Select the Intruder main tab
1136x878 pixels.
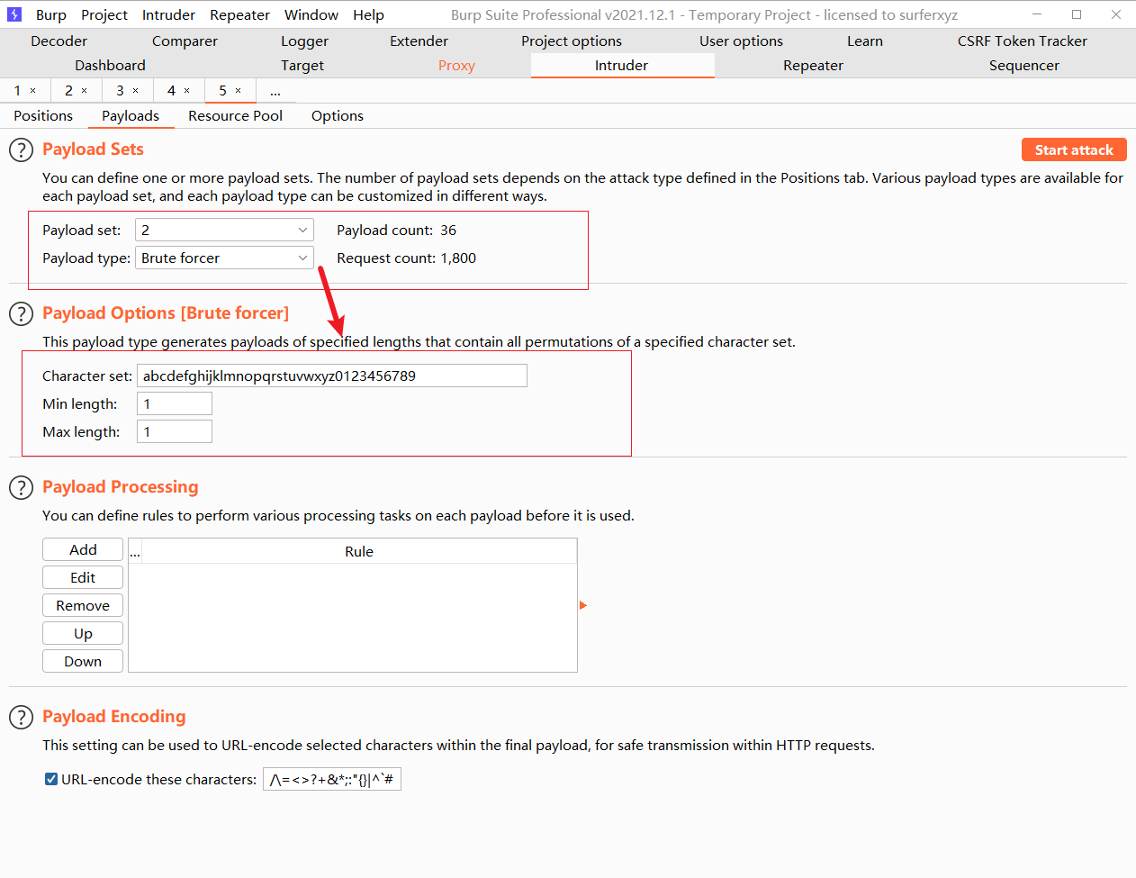[x=621, y=66]
